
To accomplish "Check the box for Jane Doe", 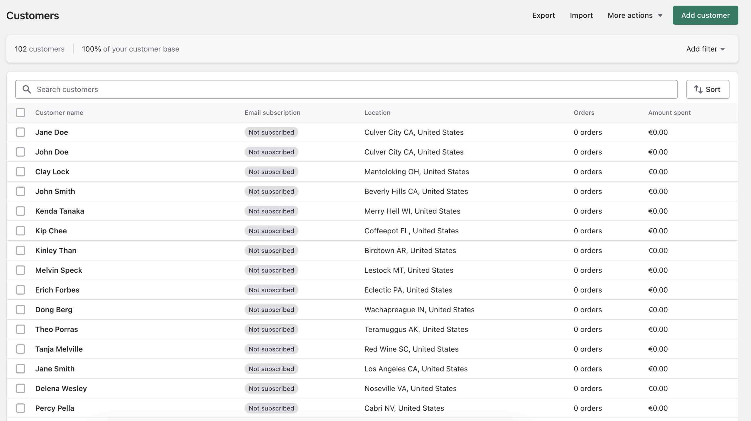I will pyautogui.click(x=21, y=132).
